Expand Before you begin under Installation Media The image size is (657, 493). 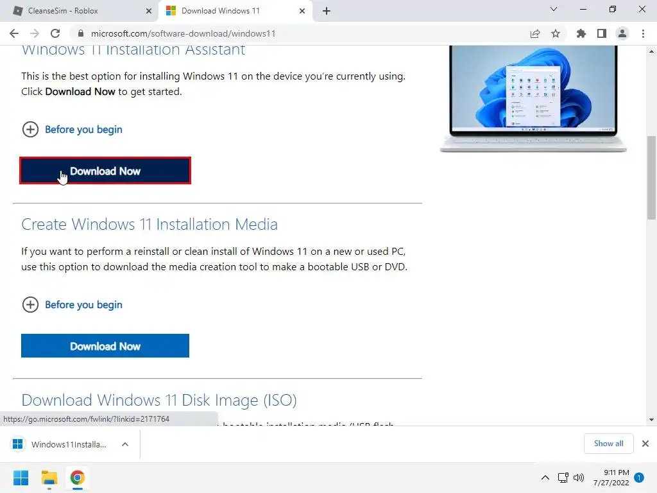[72, 305]
